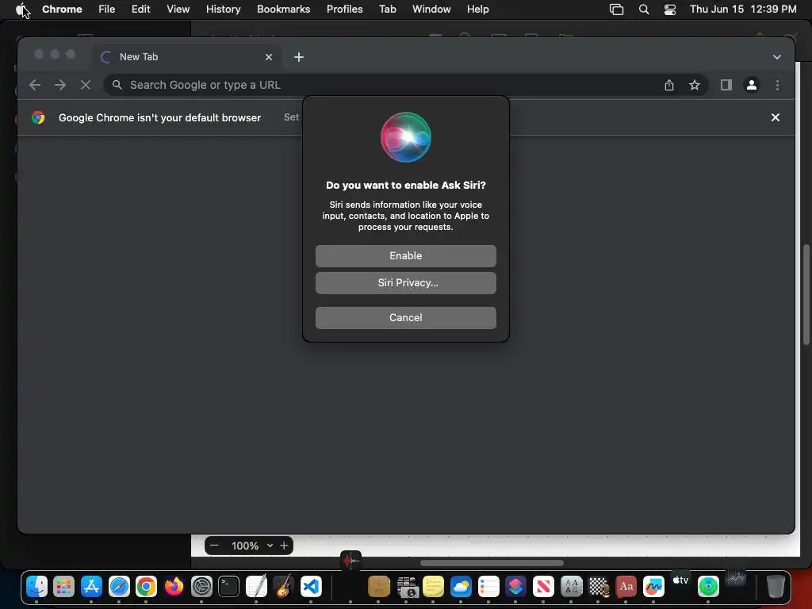The height and width of the screenshot is (609, 812).
Task: Open Weather from the Dock
Action: 461,587
